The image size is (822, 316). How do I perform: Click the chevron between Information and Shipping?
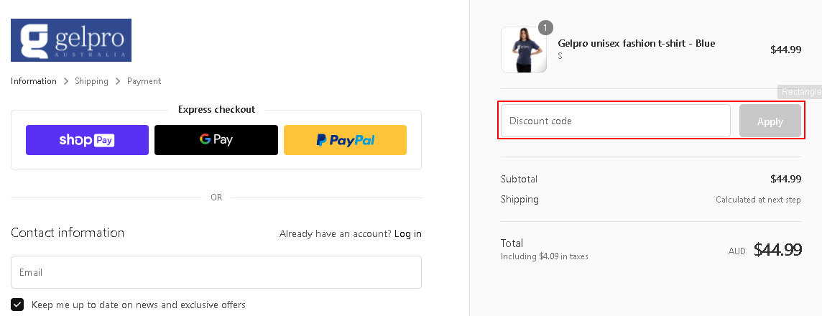click(66, 81)
